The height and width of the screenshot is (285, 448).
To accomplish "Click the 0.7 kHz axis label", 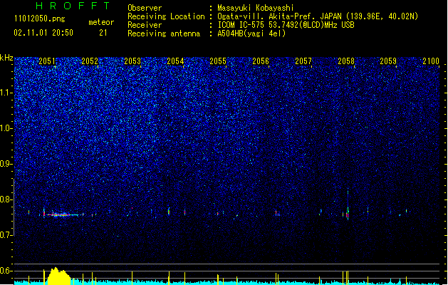I will 6,235.
